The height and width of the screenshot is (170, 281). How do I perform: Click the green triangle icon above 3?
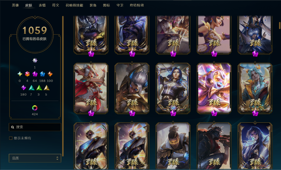(x=39, y=87)
